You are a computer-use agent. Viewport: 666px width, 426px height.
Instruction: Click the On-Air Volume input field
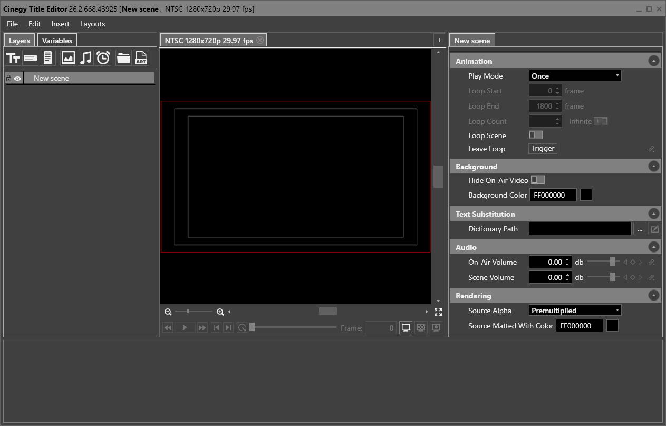pos(547,262)
